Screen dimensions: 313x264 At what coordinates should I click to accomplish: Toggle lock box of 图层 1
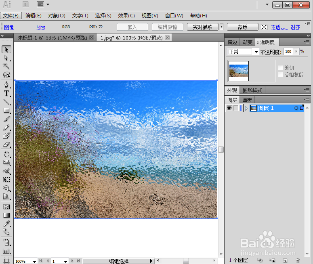[236, 108]
